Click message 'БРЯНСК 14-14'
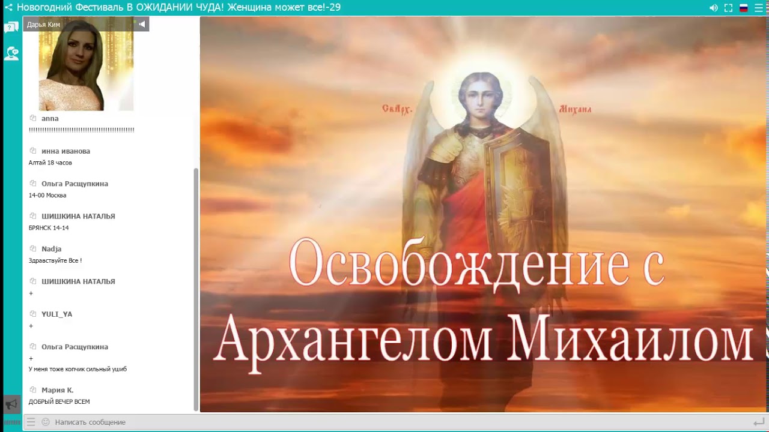Image resolution: width=769 pixels, height=432 pixels. tap(49, 228)
